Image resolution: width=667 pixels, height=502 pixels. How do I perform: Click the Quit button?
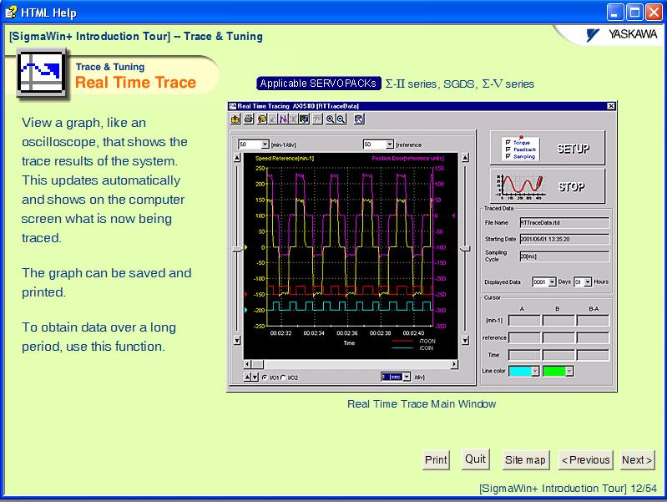[x=475, y=459]
